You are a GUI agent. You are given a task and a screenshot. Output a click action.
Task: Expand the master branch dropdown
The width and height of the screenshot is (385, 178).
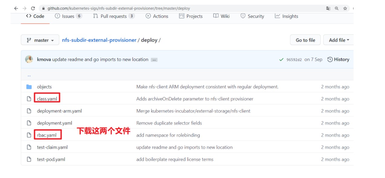point(40,40)
